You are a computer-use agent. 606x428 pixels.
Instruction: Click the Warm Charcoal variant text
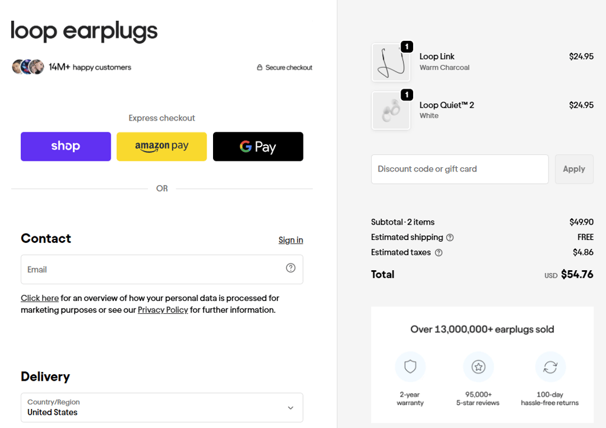click(x=444, y=67)
